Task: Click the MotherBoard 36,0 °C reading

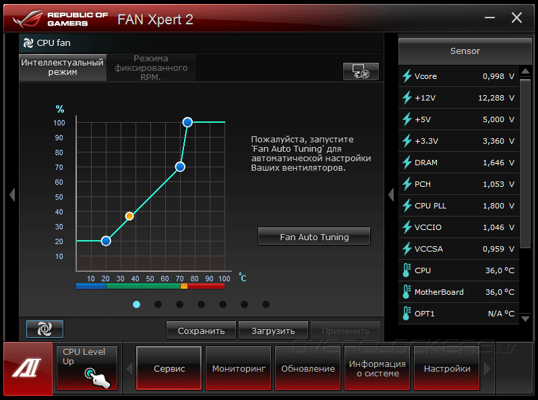Action: [500, 292]
